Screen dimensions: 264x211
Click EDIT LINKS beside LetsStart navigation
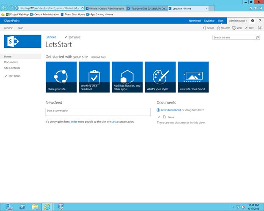(73, 37)
